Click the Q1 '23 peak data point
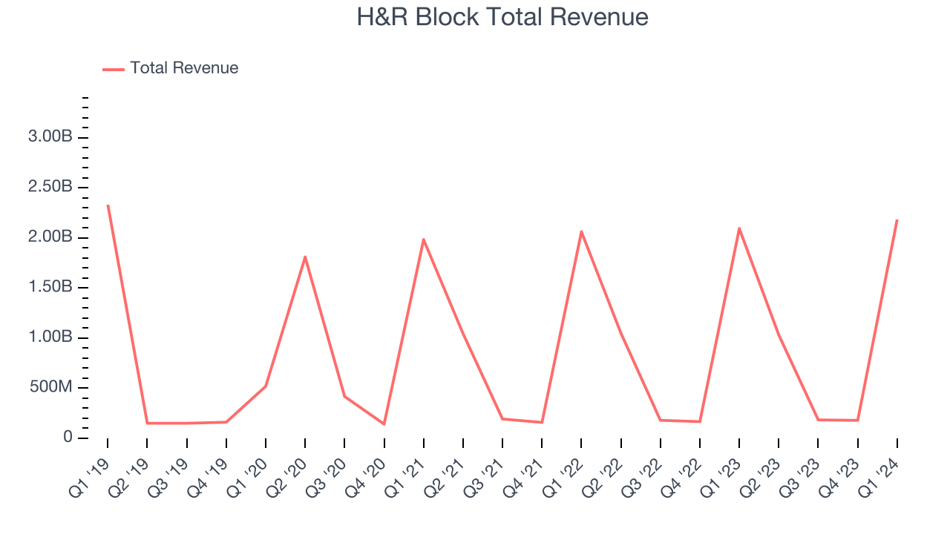Screen dimensions: 950x534 (738, 228)
